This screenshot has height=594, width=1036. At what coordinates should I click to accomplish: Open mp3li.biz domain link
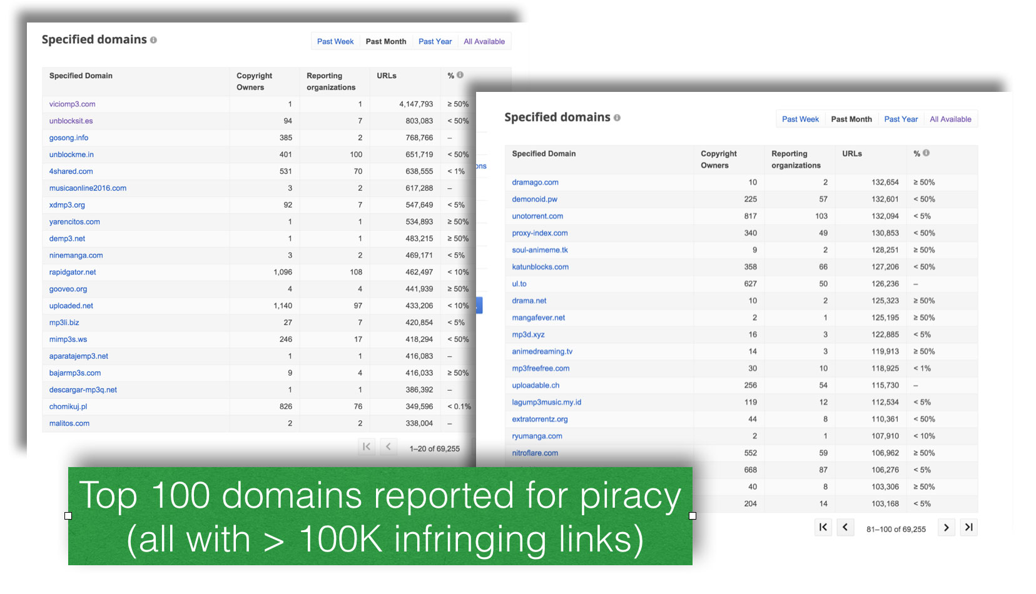[x=64, y=323]
